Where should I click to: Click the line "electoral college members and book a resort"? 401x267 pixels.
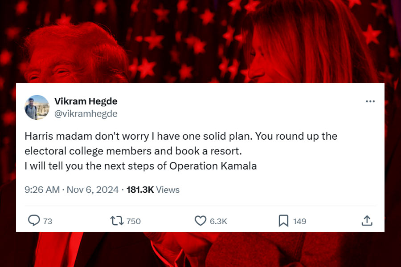tap(133, 151)
